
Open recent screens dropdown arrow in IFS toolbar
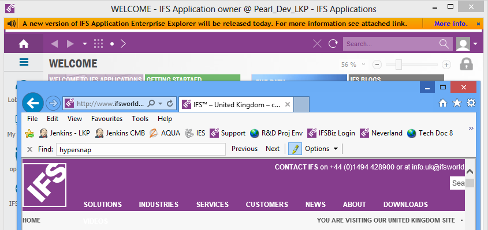click(x=85, y=44)
